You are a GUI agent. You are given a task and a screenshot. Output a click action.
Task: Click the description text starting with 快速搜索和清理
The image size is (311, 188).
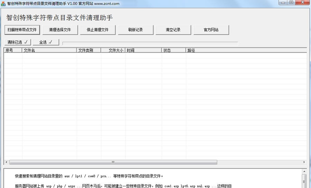[x=89, y=176]
